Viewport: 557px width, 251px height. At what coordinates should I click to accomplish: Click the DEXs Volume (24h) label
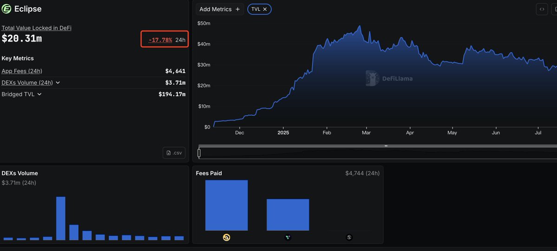[27, 82]
